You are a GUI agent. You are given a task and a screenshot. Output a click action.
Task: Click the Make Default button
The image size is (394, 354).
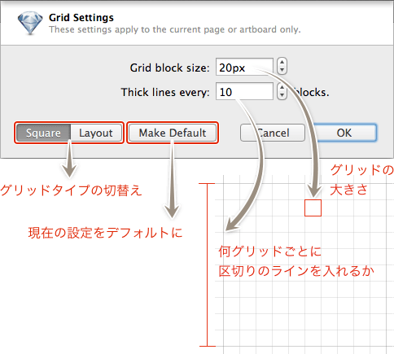(x=173, y=133)
